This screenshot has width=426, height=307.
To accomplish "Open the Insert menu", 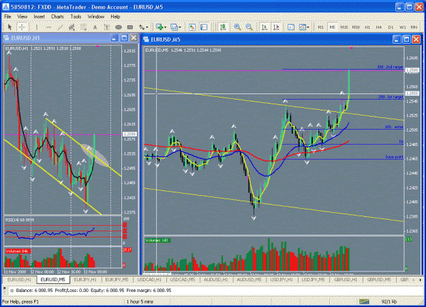I will pos(39,16).
